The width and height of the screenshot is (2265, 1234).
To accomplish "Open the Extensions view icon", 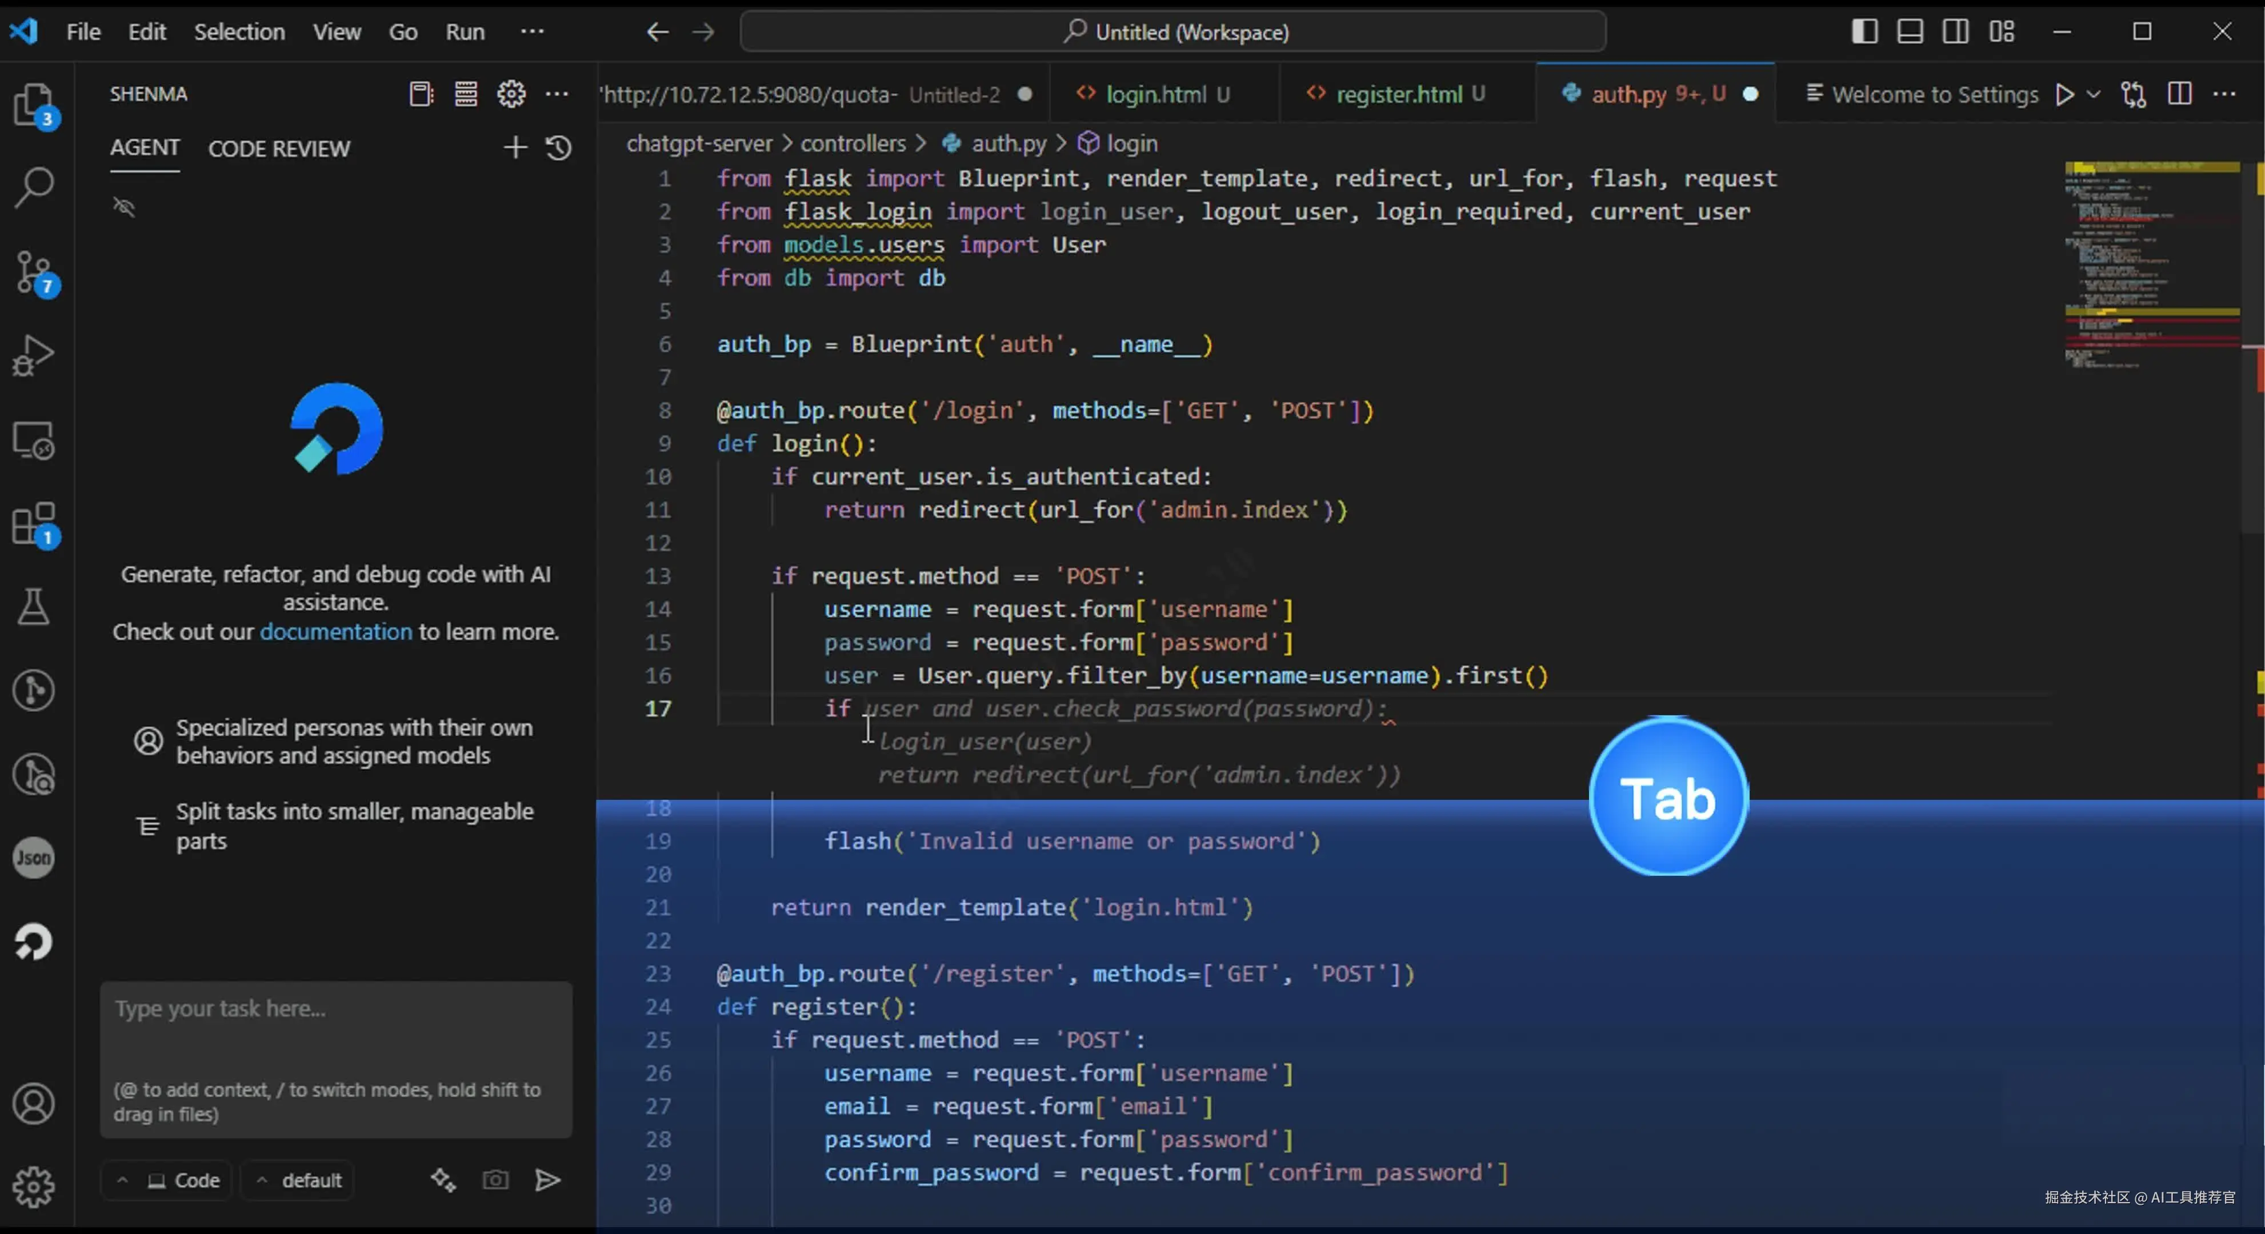I will [33, 524].
